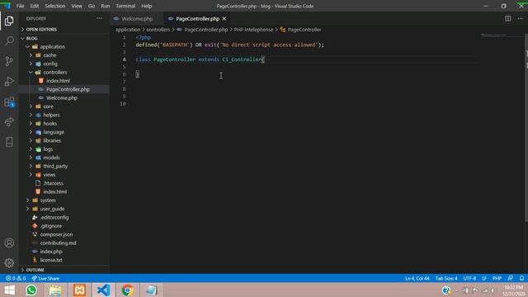Open the Source Control view
Image resolution: width=528 pixels, height=297 pixels.
(9, 61)
